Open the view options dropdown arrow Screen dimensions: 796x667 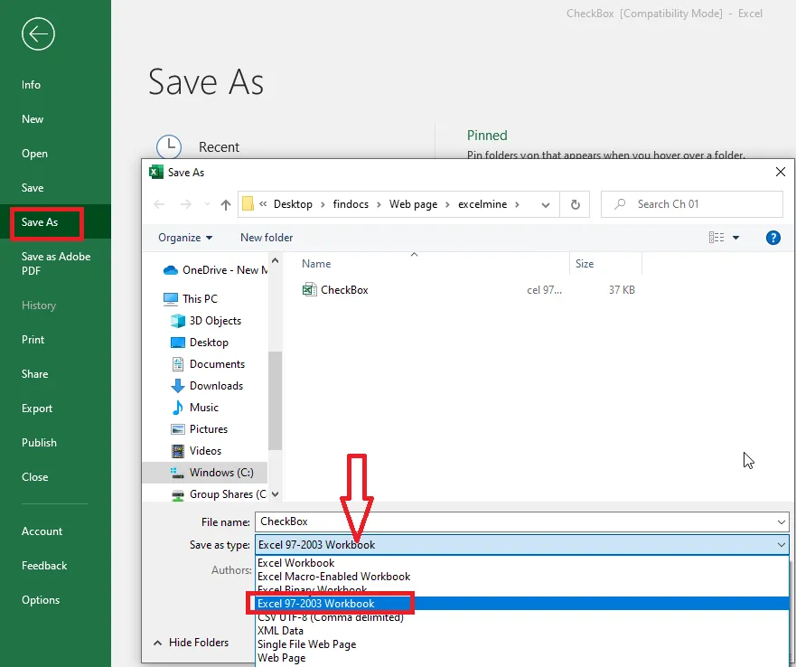(x=735, y=237)
